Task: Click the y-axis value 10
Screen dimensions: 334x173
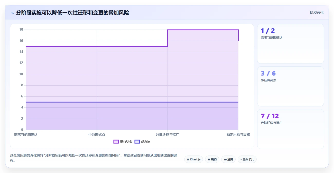Action: tap(21, 74)
